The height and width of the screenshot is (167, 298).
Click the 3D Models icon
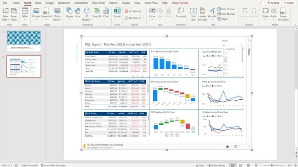(87, 11)
